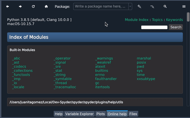
Task: Open the Module Index link
Action: (x=137, y=20)
